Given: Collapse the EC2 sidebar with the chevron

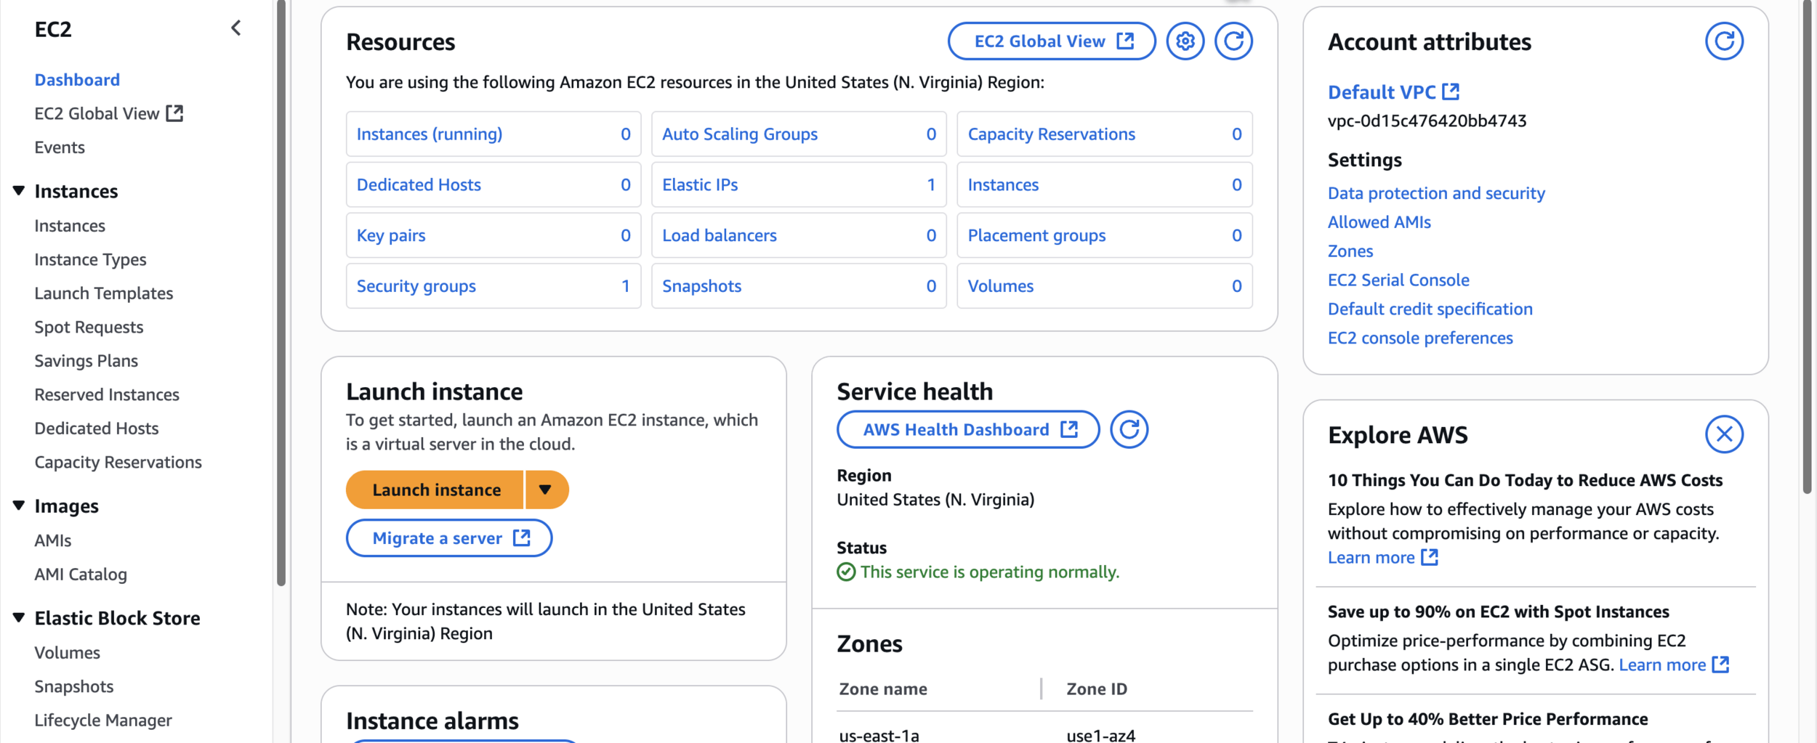Looking at the screenshot, I should tap(235, 28).
